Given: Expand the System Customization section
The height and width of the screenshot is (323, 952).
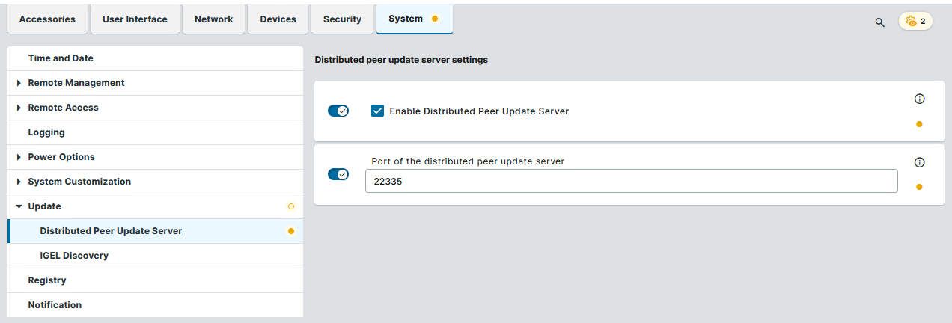Looking at the screenshot, I should point(19,182).
